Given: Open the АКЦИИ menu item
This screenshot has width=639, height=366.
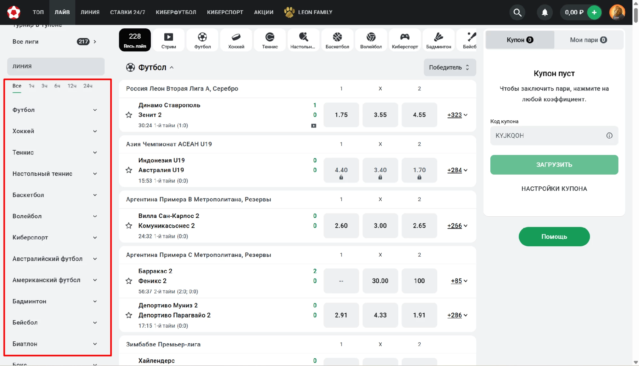Looking at the screenshot, I should (x=263, y=12).
